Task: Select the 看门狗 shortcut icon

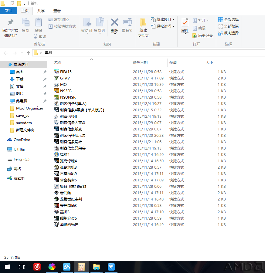Action: pyautogui.click(x=56, y=193)
